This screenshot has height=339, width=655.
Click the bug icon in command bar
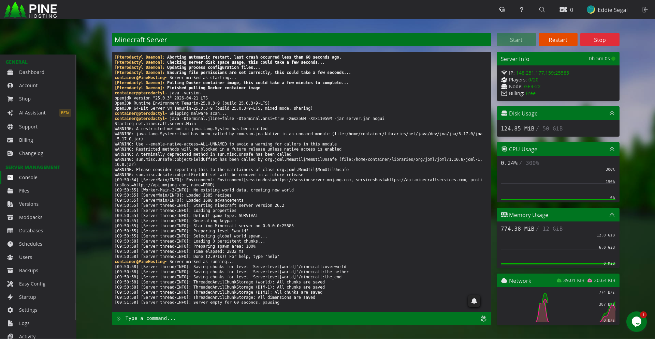484,319
